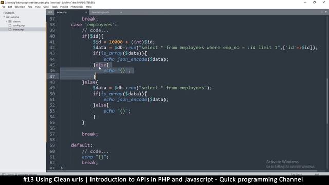Toggle the side bar status icon

(4, 174)
